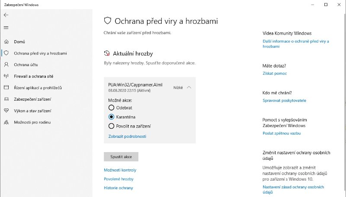Select the Karanténa radio option
The height and width of the screenshot is (197, 346).
111,117
